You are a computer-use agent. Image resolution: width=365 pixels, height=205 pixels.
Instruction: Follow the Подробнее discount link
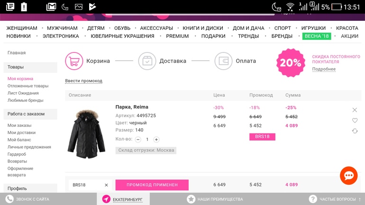(x=324, y=69)
